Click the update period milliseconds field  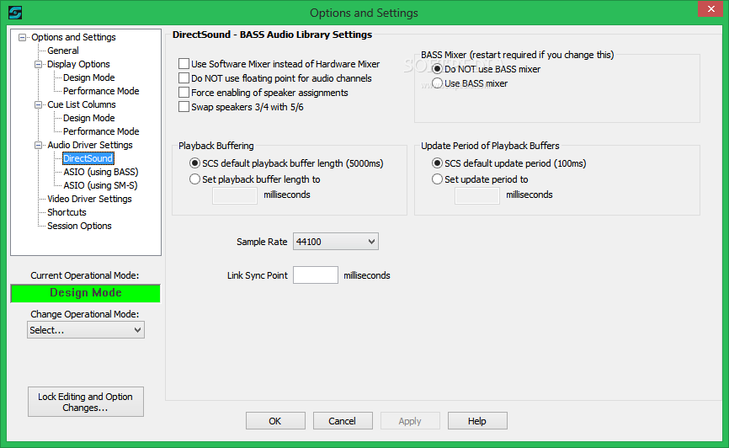tap(477, 195)
